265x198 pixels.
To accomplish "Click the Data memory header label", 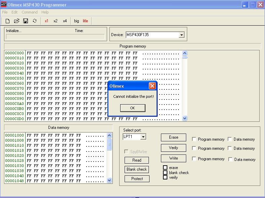I will (59, 128).
